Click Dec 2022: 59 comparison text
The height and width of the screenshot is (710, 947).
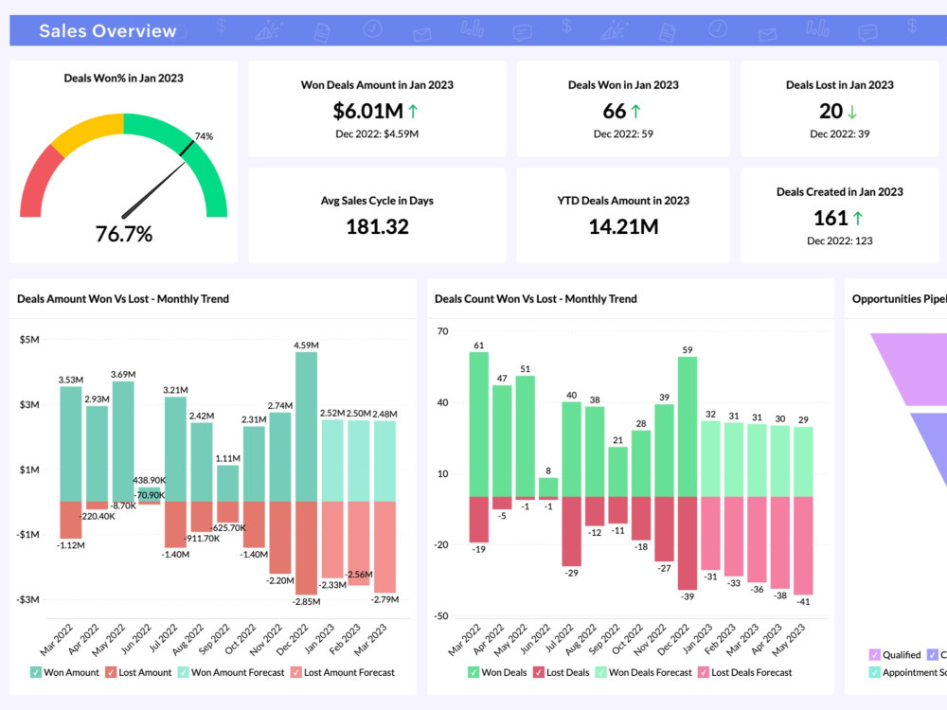click(x=623, y=134)
